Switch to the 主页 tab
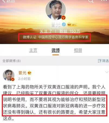This screenshot has height=123, width=109. click(x=33, y=50)
